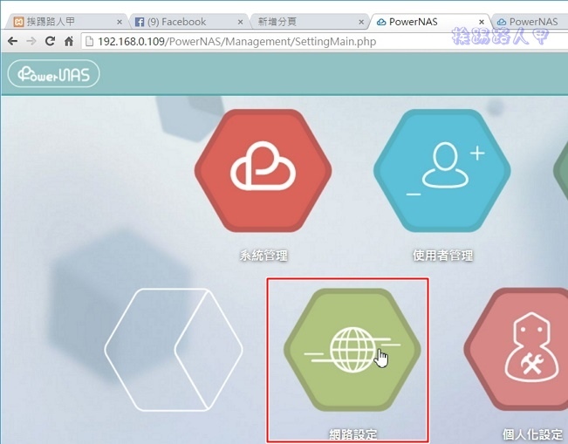
Task: Click the PowerNAS logo in the header
Action: [x=54, y=74]
